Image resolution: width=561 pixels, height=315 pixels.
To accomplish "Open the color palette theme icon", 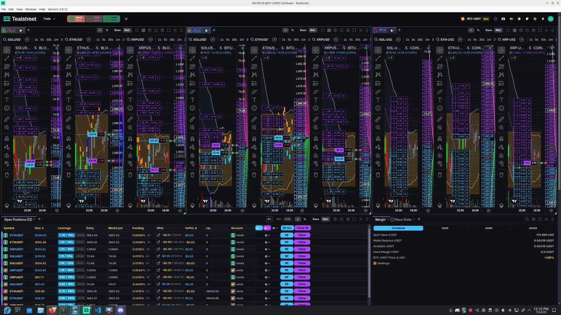I will 527,19.
